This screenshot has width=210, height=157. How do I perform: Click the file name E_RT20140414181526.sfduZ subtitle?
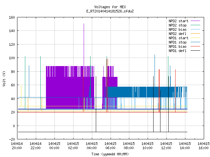pos(110,11)
